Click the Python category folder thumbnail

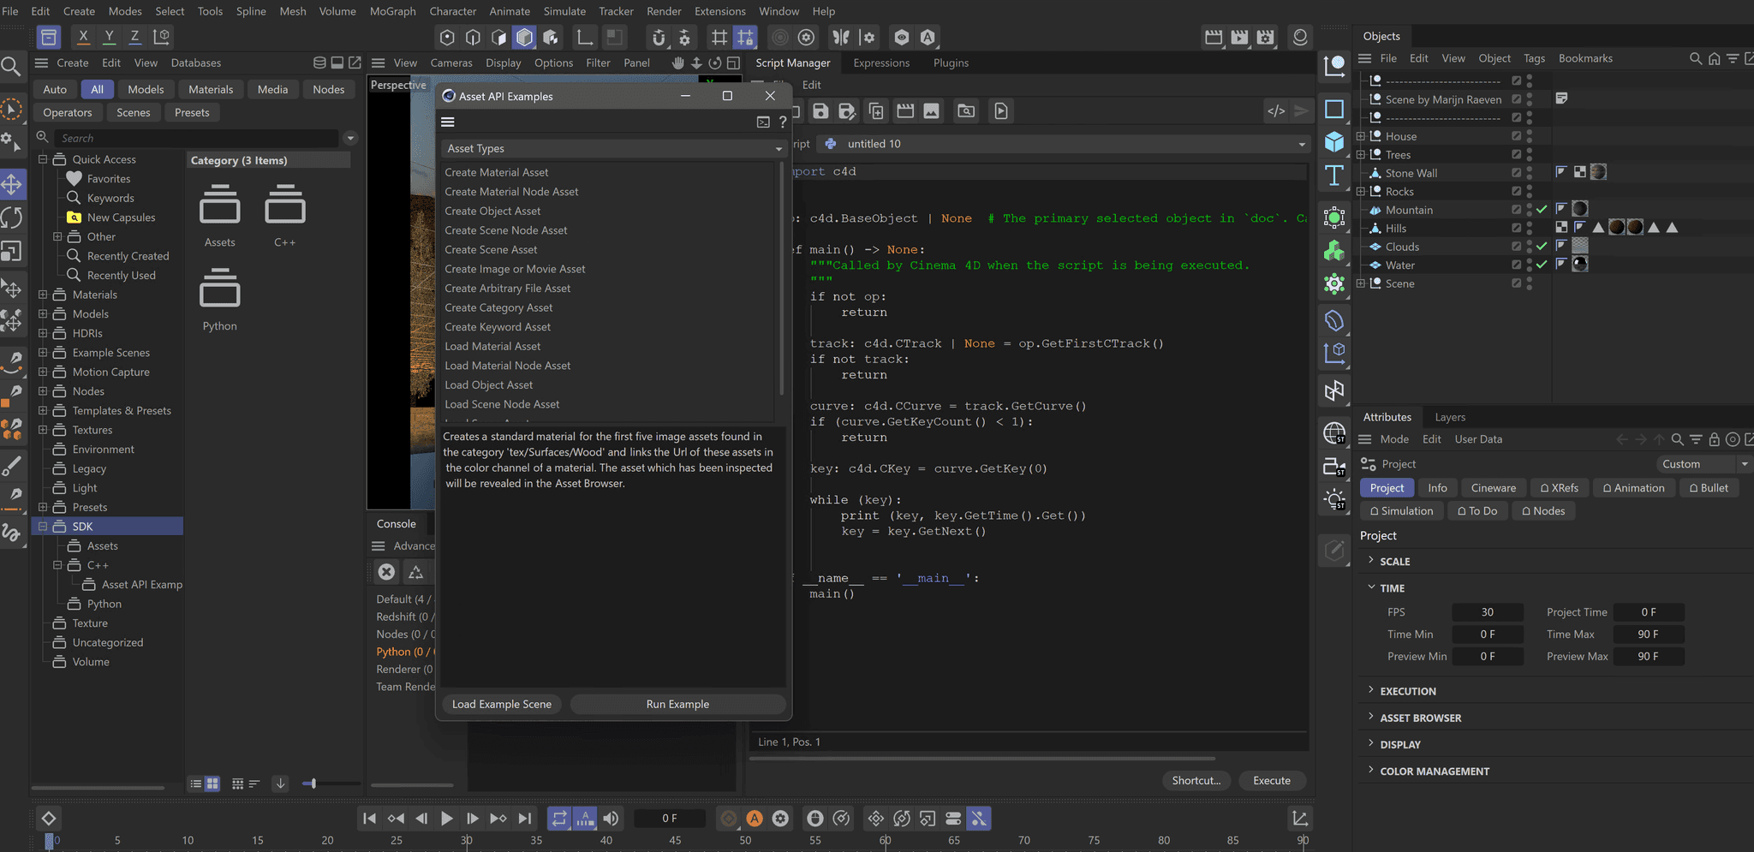click(x=220, y=289)
